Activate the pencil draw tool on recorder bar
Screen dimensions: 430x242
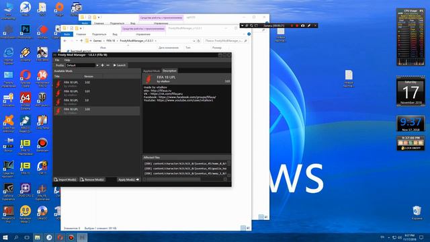[x=309, y=26]
